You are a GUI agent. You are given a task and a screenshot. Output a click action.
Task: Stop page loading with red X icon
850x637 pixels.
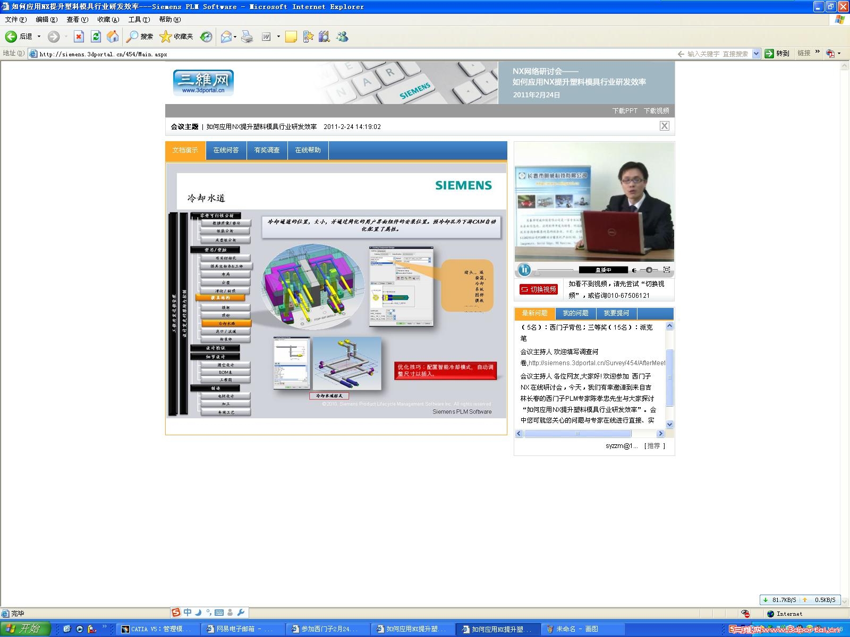(x=79, y=37)
